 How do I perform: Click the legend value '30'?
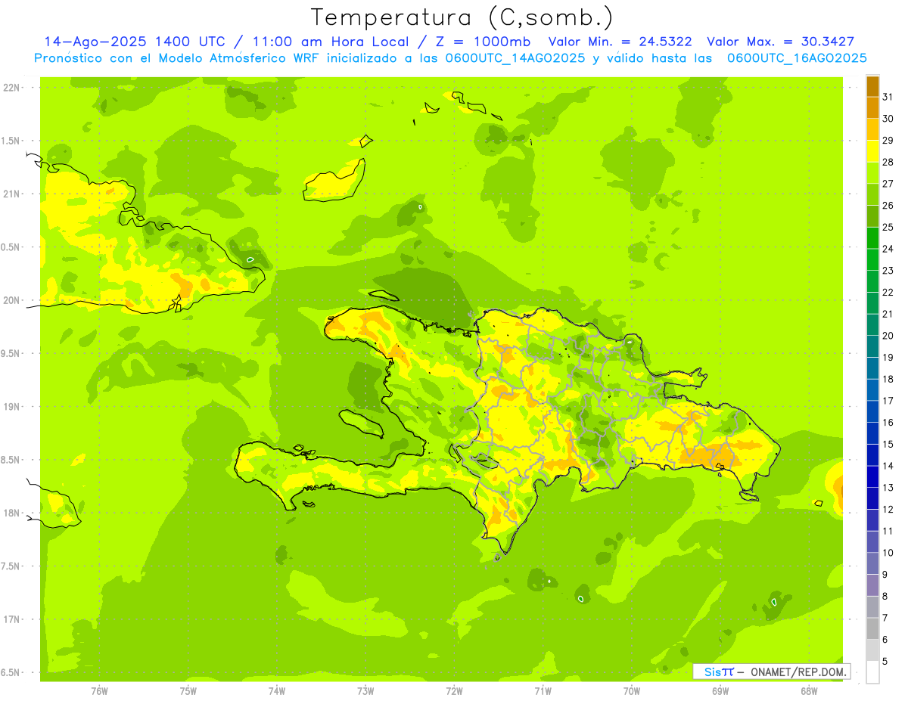pyautogui.click(x=888, y=119)
